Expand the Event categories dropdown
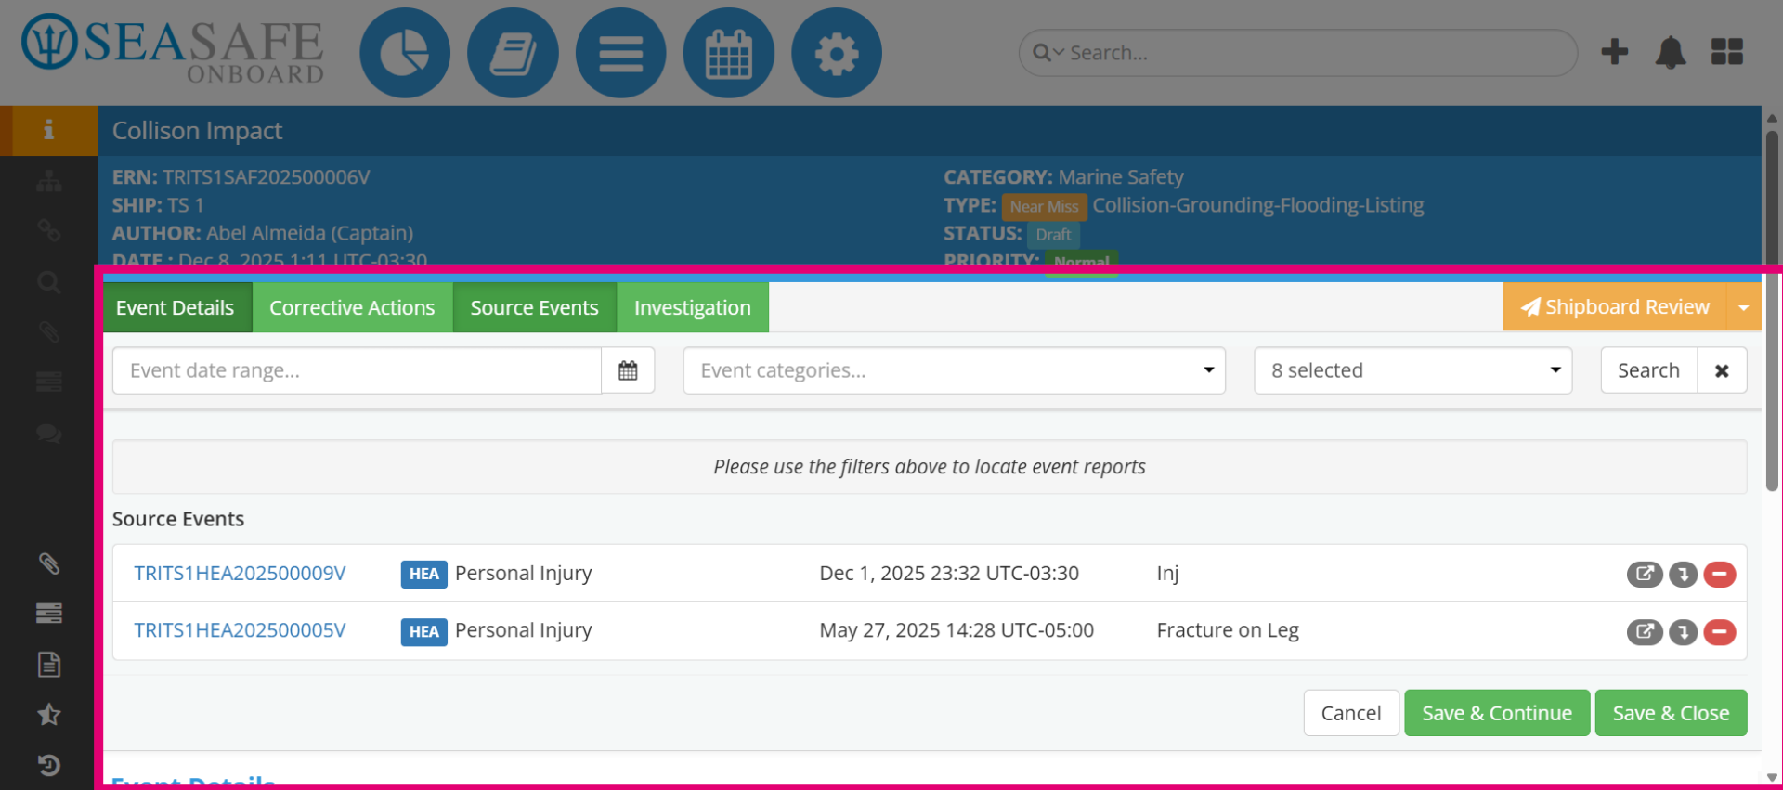 pyautogui.click(x=954, y=370)
